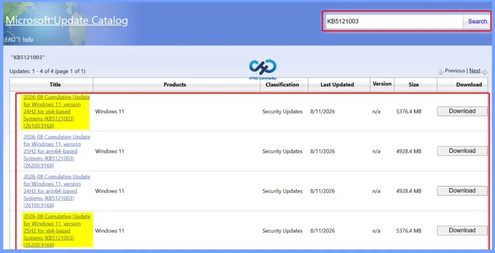Click Security Updates in 24H2 x64 row
495x253 pixels.
[x=282, y=111]
